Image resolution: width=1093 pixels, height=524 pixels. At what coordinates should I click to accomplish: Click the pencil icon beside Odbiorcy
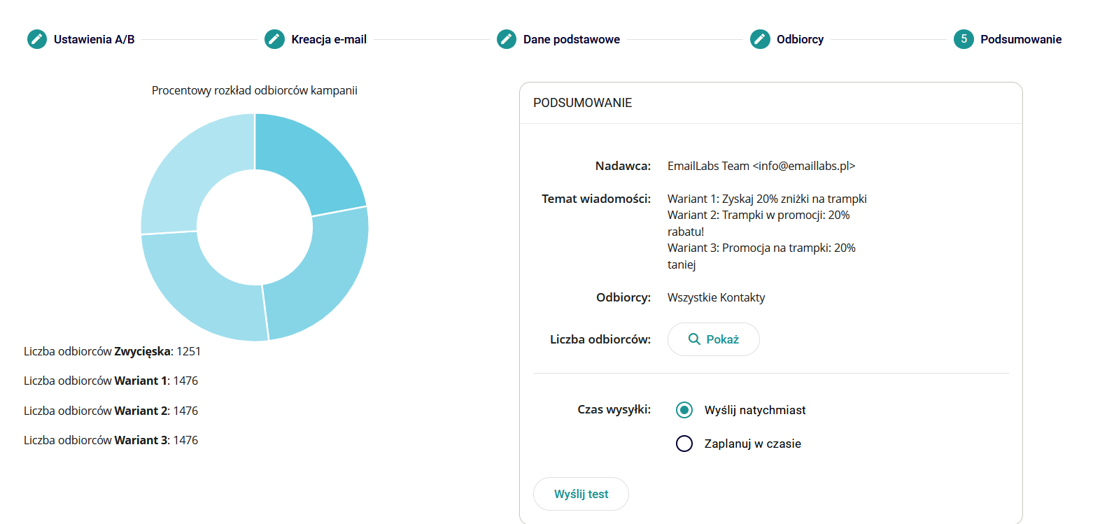click(760, 39)
